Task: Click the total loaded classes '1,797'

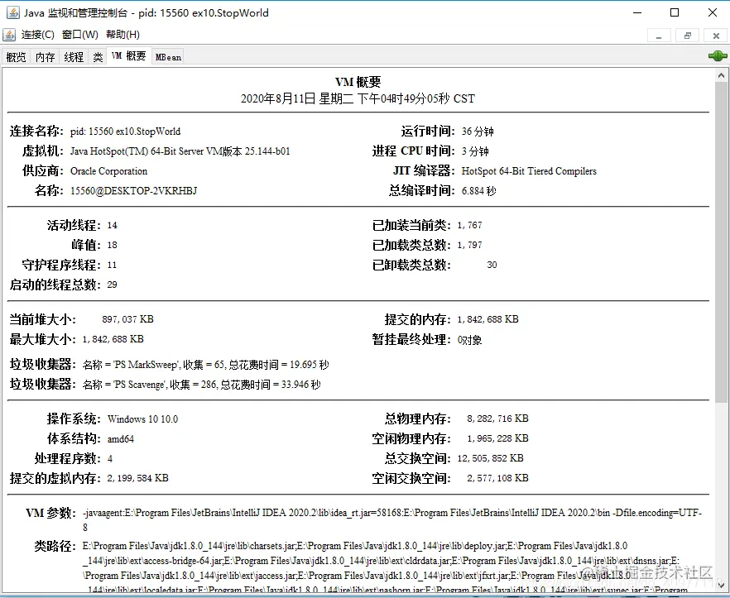Action: (x=470, y=245)
